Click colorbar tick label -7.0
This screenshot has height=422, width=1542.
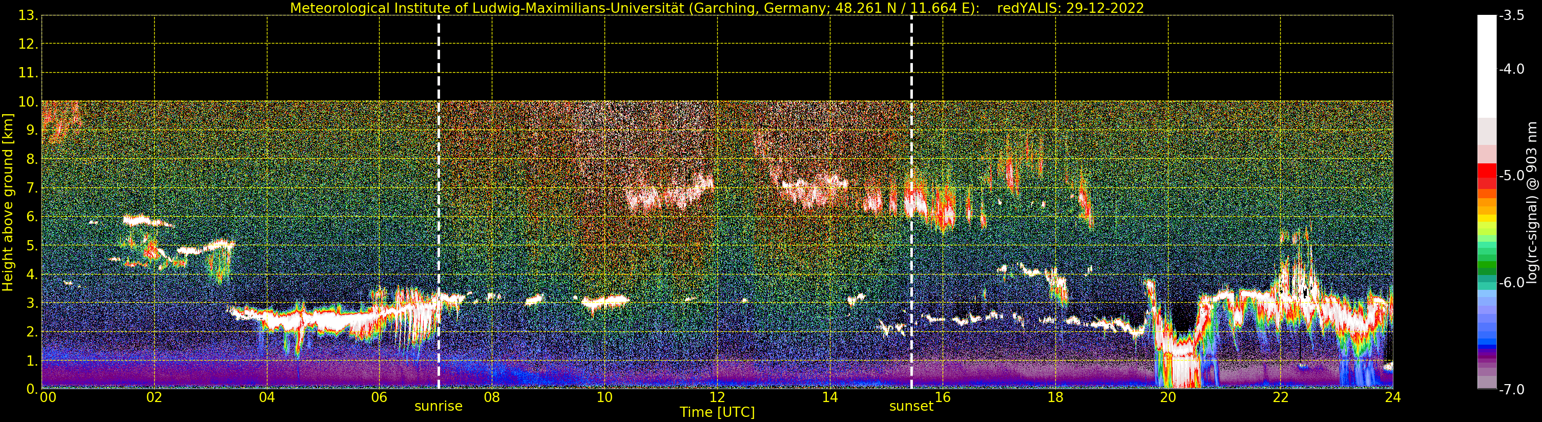point(1512,390)
